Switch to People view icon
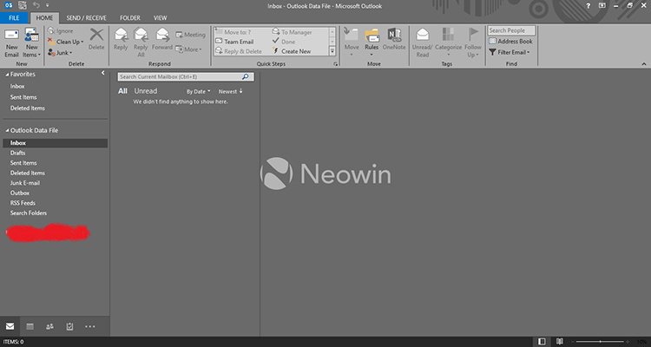Viewport: 651px width, 347px height. (49, 327)
